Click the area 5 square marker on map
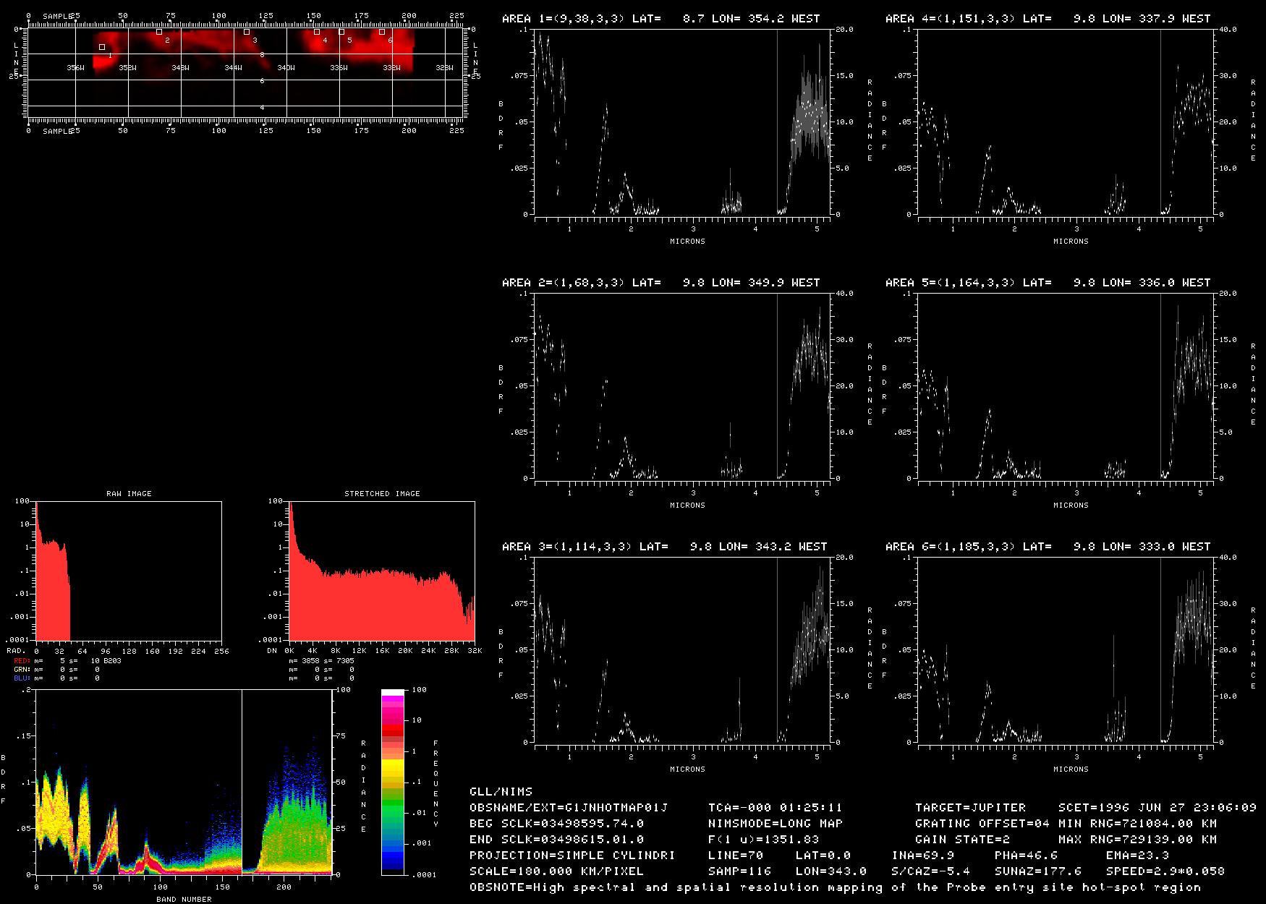Image resolution: width=1266 pixels, height=904 pixels. point(341,32)
